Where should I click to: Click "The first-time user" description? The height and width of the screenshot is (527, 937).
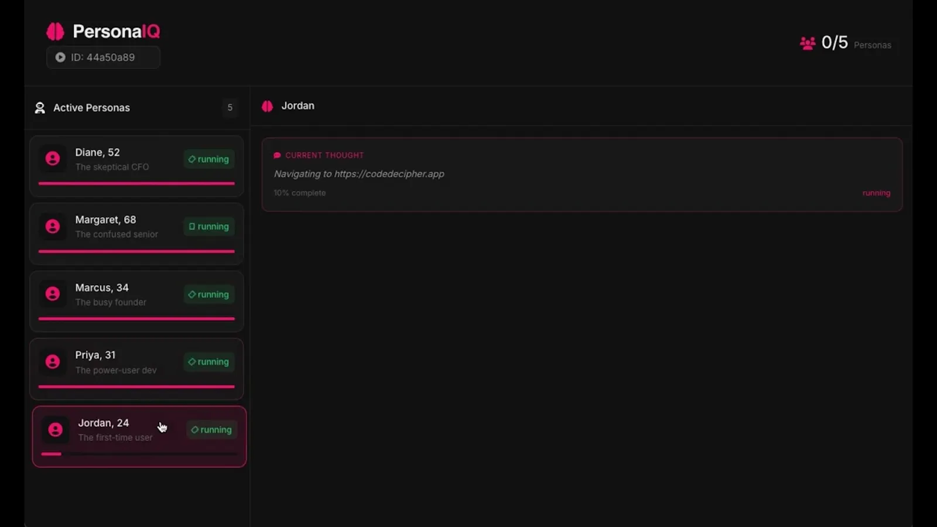115,437
